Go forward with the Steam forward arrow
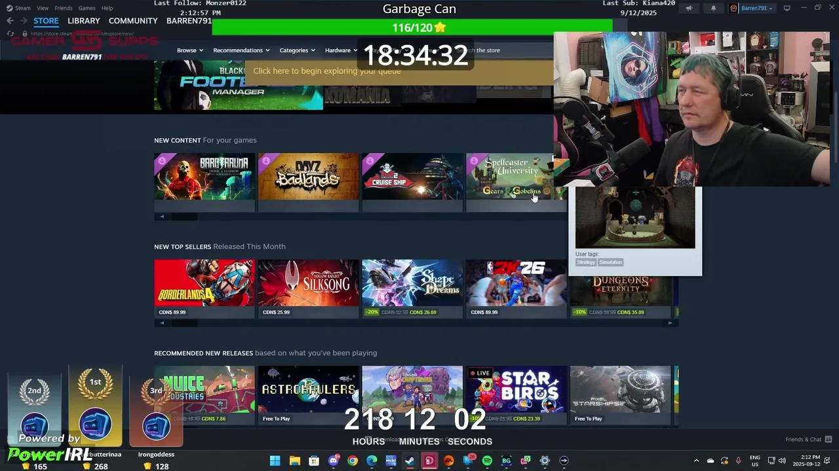This screenshot has height=471, width=839. 24,21
